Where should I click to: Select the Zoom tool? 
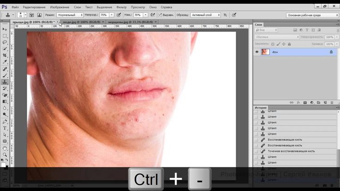click(x=5, y=155)
